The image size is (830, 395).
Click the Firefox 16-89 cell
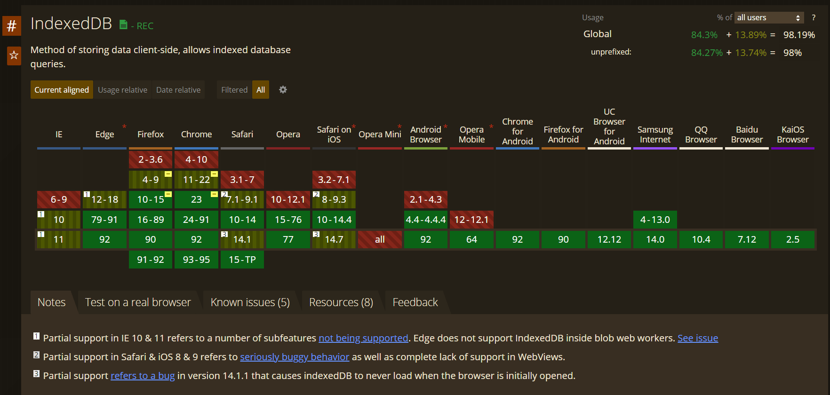151,220
